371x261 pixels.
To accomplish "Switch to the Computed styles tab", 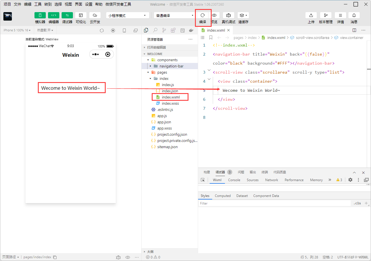I will 223,196.
